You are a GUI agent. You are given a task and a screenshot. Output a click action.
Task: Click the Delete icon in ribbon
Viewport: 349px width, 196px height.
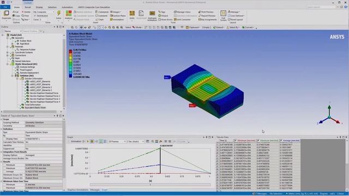(26, 12)
